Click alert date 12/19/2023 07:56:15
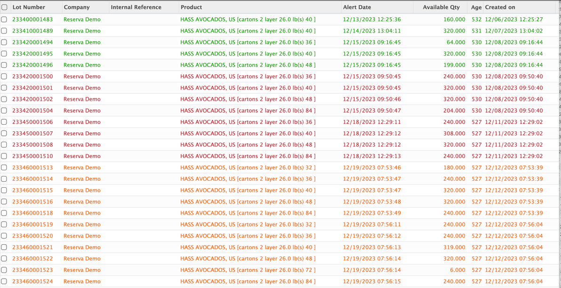 pos(372,281)
